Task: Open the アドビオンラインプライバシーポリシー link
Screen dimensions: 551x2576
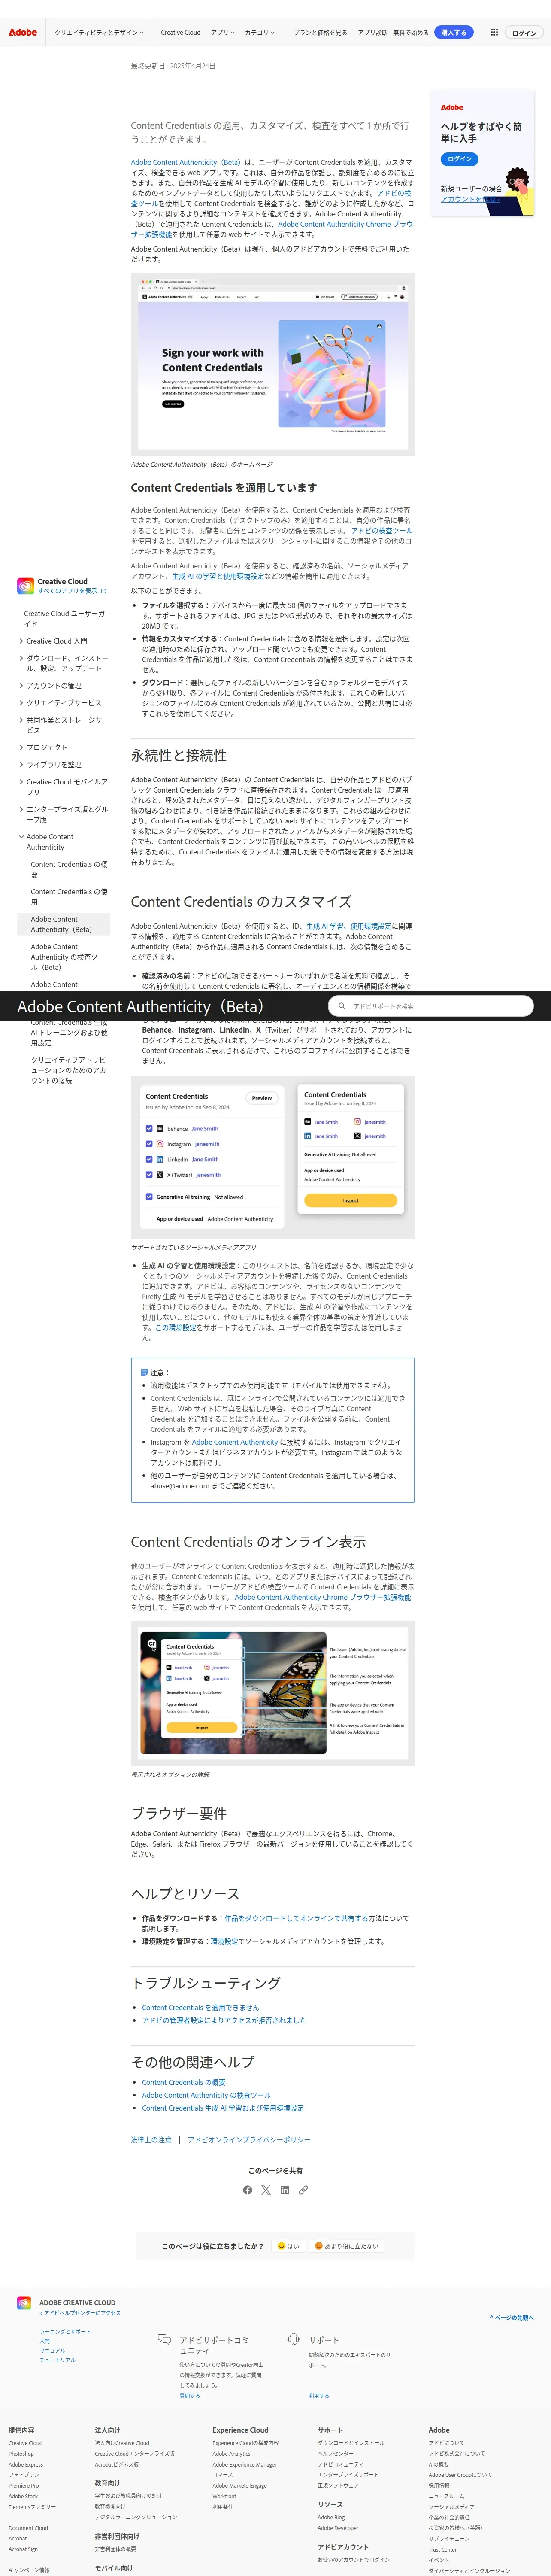Action: click(249, 2140)
